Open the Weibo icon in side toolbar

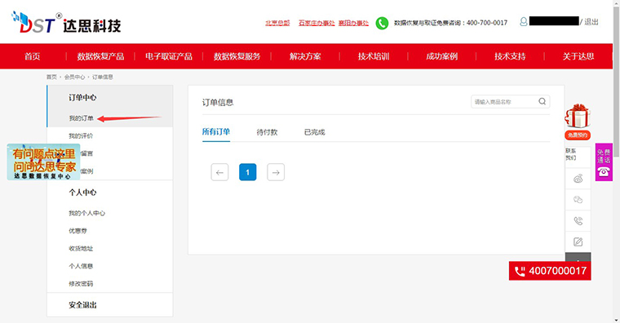(x=578, y=179)
